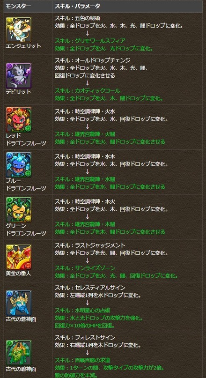Select the 古代の碧神面 green mask icon

tap(19, 353)
